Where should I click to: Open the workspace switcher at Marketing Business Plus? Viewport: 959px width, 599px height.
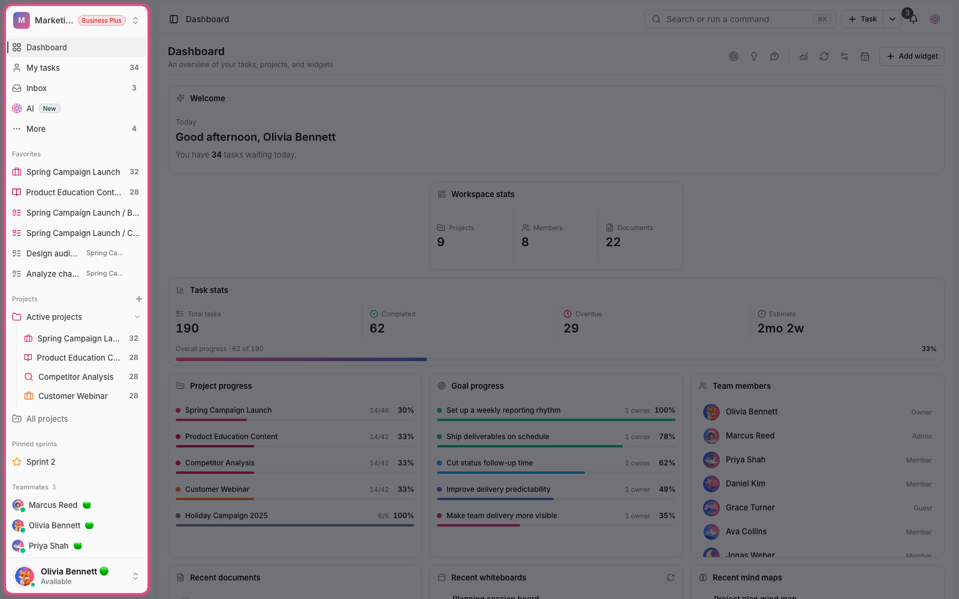tap(77, 20)
